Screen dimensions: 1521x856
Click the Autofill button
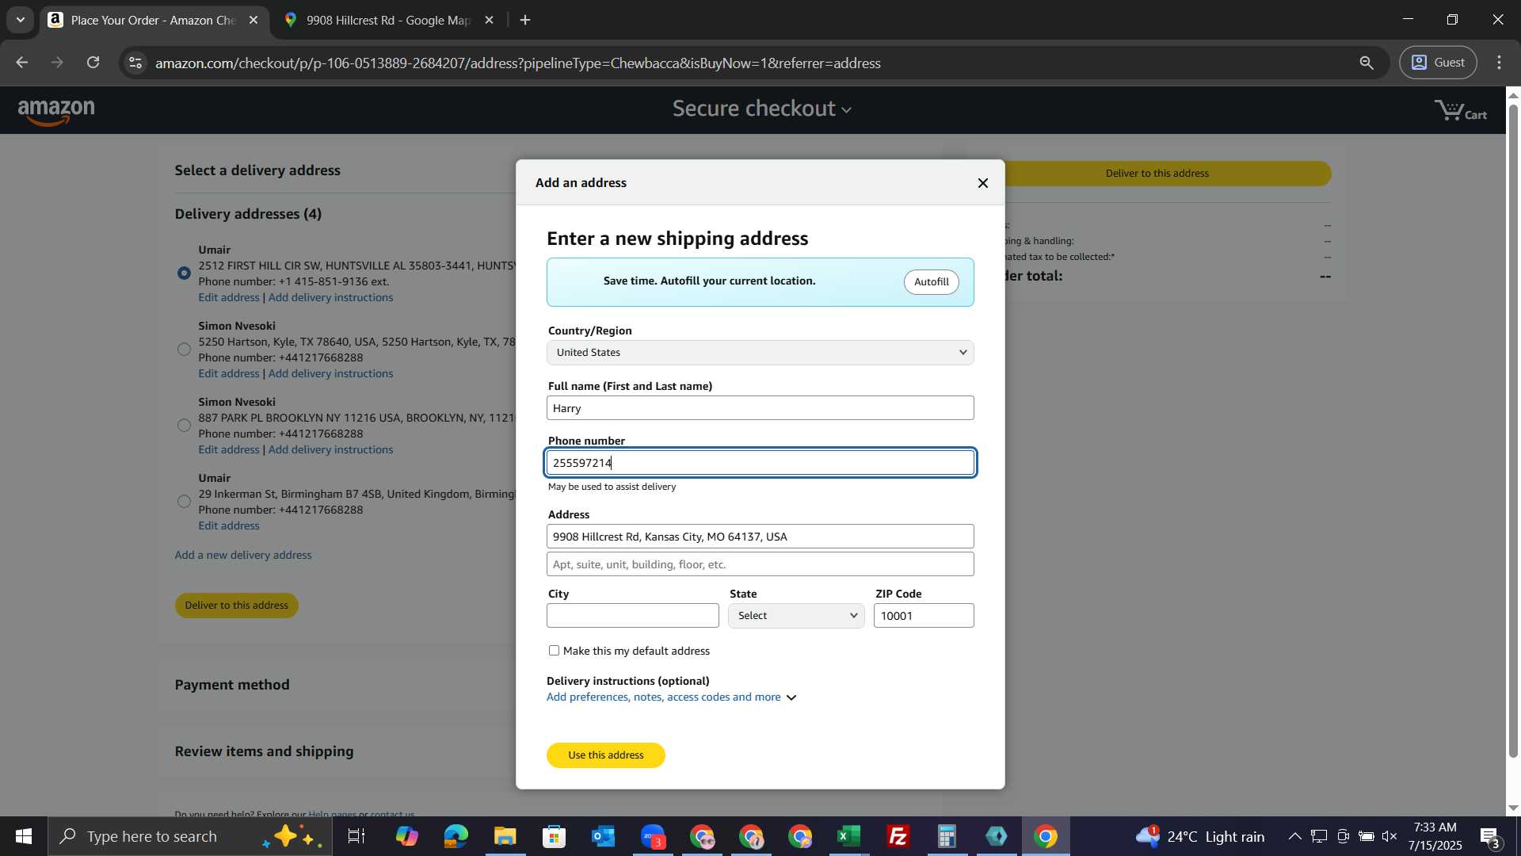(x=931, y=282)
